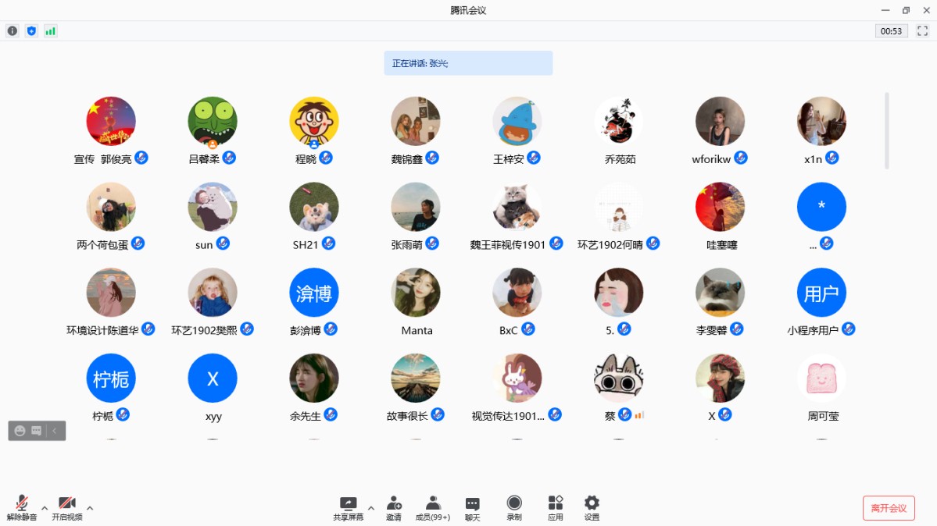Open the meeting info icon
Image resolution: width=937 pixels, height=526 pixels.
coord(13,31)
